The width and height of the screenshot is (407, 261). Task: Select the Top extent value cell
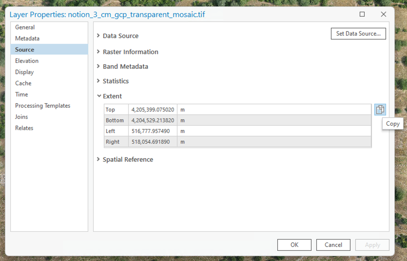(153, 110)
